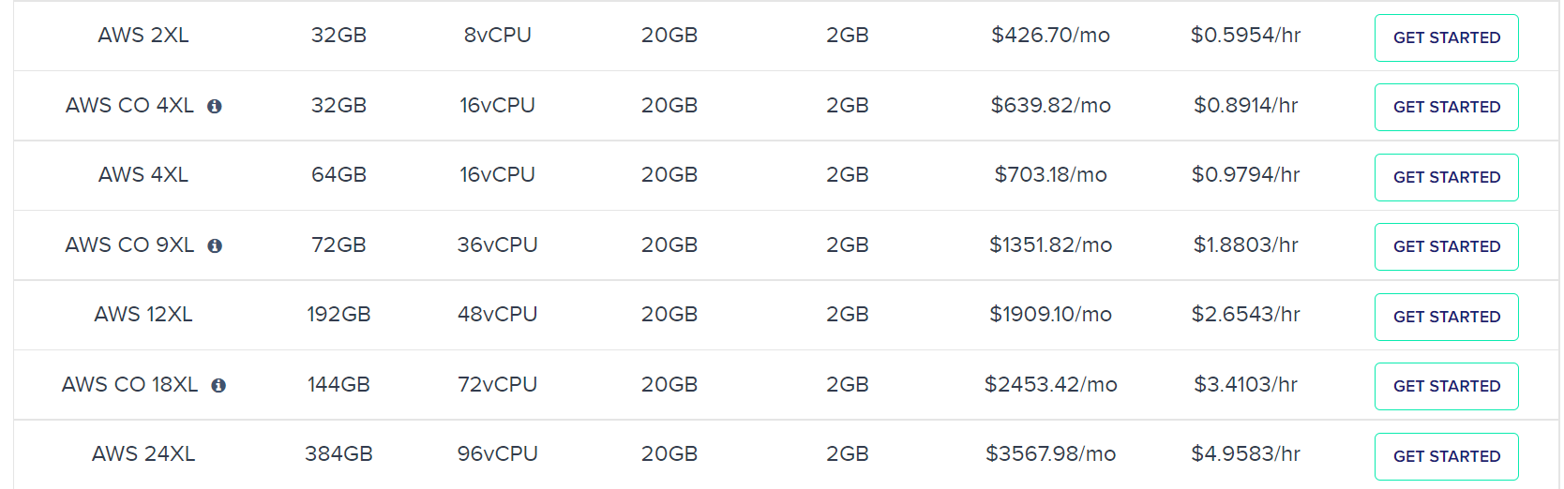Click info icon beside AWS CO 4XL

(215, 107)
